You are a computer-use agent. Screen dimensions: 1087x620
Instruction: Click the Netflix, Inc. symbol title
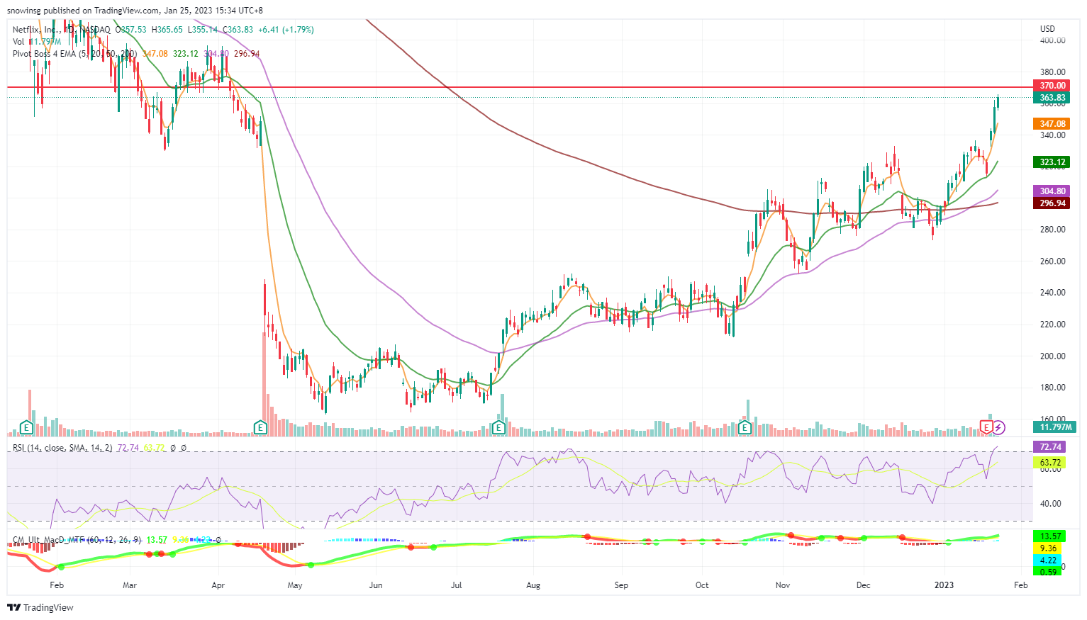coord(36,30)
